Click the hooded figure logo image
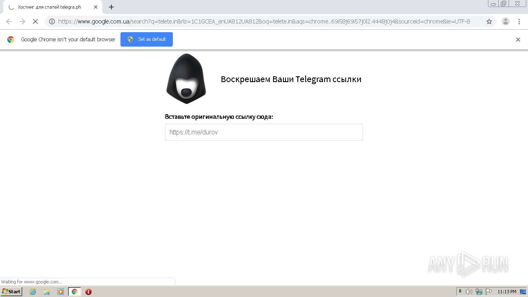The height and width of the screenshot is (297, 528). pyautogui.click(x=186, y=78)
